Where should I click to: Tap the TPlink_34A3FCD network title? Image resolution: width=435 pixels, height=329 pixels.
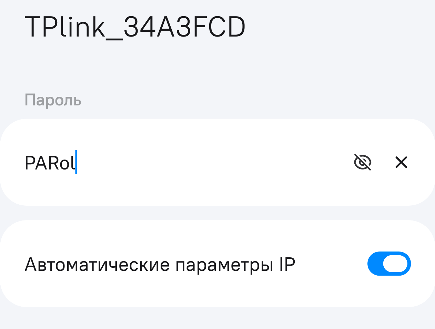[135, 27]
